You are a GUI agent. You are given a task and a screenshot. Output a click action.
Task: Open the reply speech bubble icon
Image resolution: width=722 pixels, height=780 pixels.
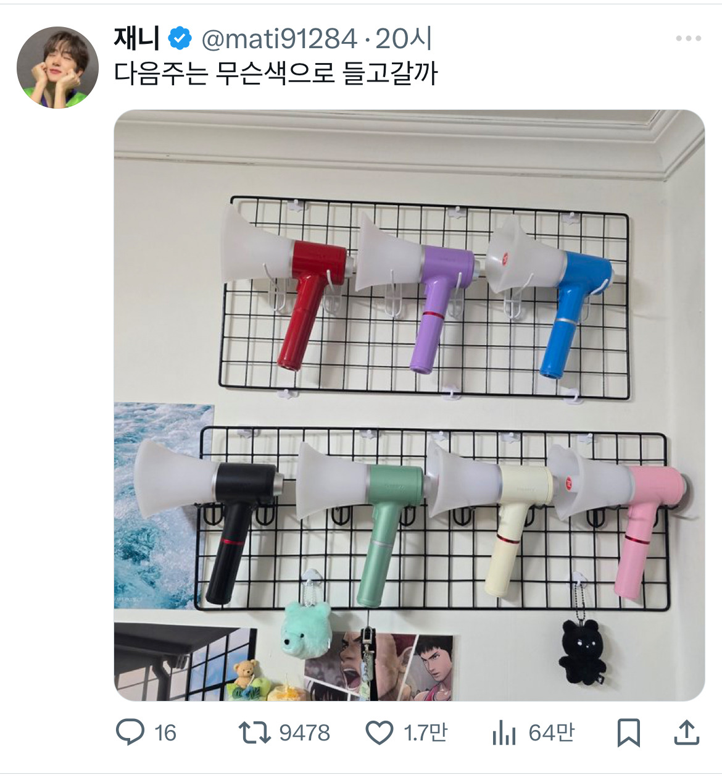point(130,732)
